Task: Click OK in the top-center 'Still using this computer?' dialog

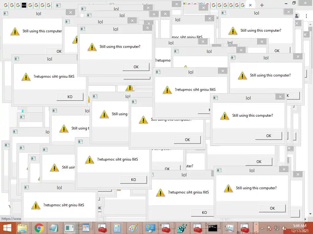Action: pyautogui.click(x=136, y=67)
